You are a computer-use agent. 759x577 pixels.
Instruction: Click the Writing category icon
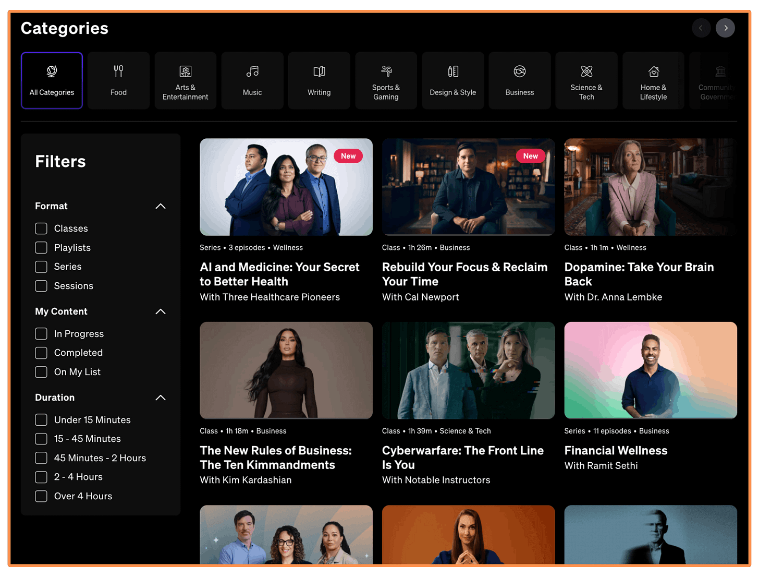[319, 80]
